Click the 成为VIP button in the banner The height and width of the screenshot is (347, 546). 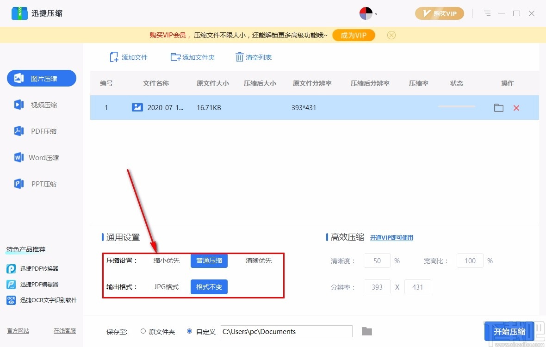[x=354, y=35]
